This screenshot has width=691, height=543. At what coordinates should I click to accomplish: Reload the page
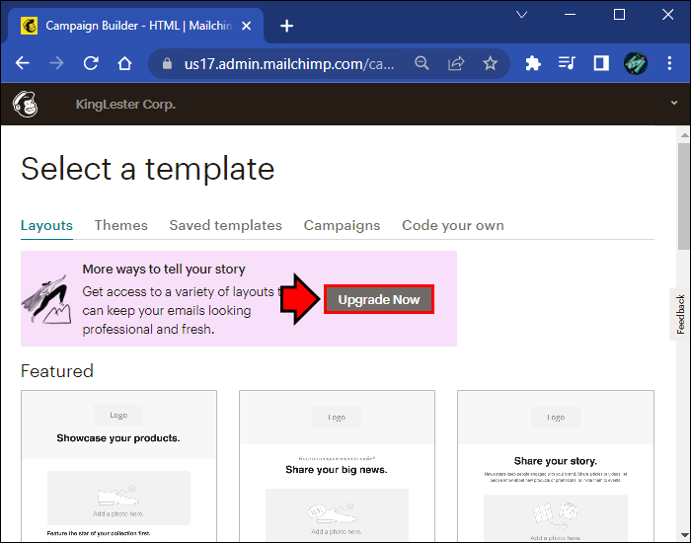tap(91, 63)
